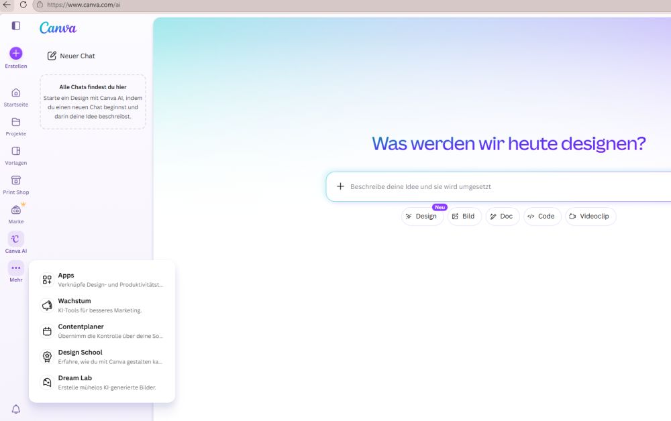Click the browser back arrow
The image size is (671, 421).
point(7,5)
